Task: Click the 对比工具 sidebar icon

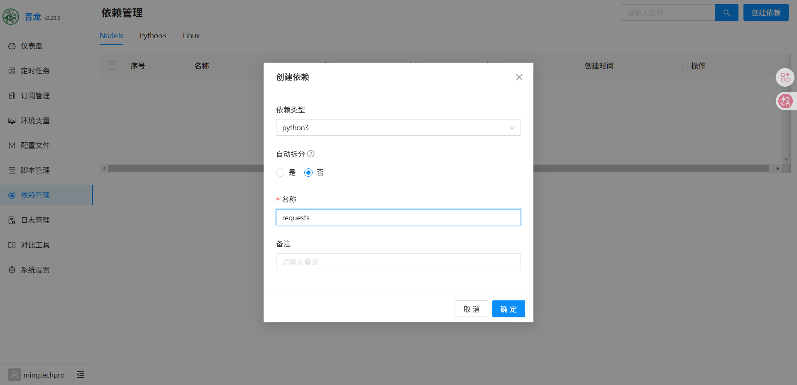Action: pos(12,245)
